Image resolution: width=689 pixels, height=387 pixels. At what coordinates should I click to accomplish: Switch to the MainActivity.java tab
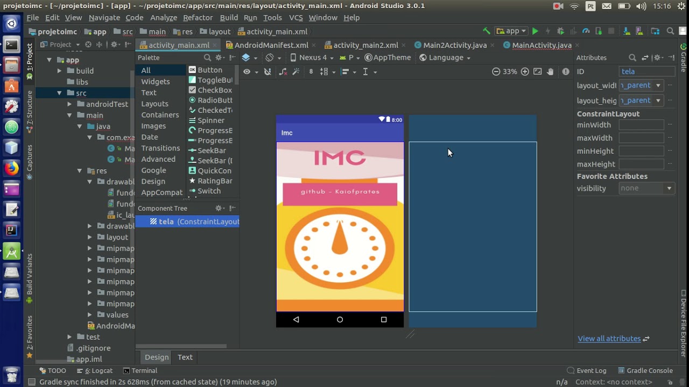click(x=542, y=45)
